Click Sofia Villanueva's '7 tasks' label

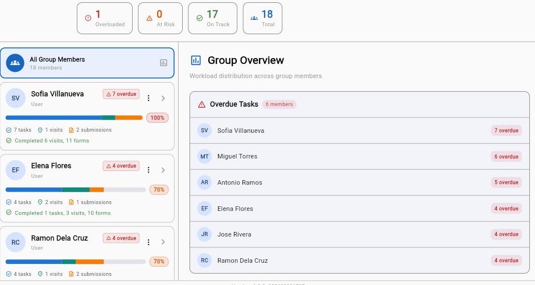pos(23,130)
